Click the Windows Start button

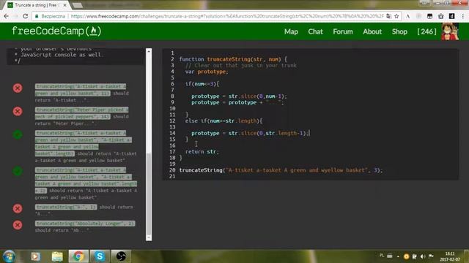pyautogui.click(x=9, y=256)
